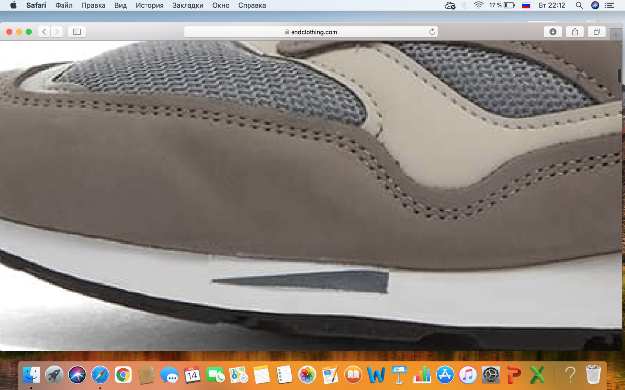
Task: Open iTunes from the Dock
Action: click(468, 374)
